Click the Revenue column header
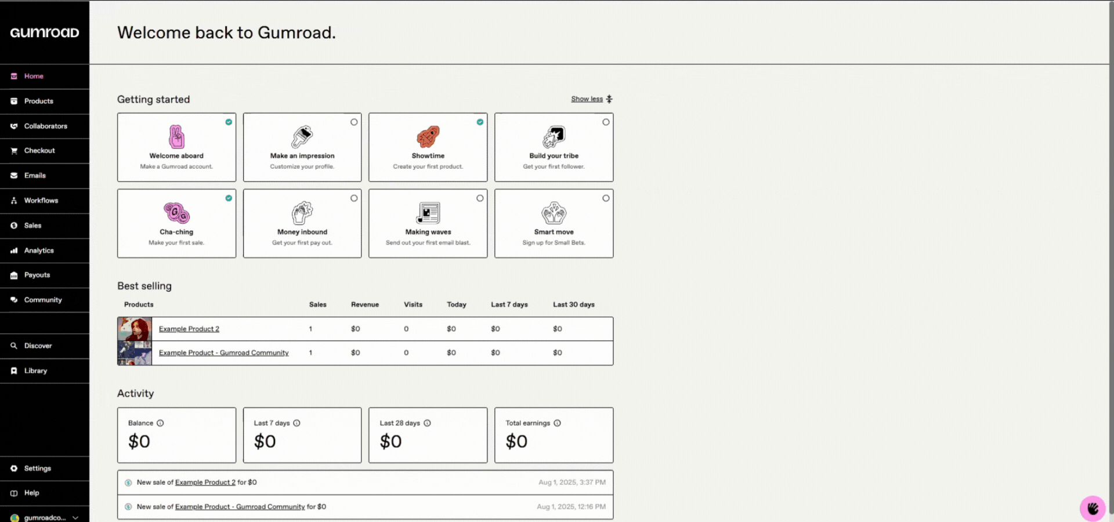This screenshot has width=1114, height=522. (365, 304)
